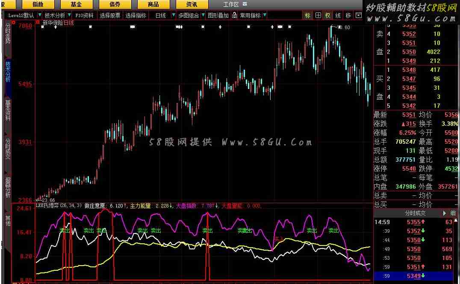Open the 技术分析 dropdown arrow
Screen dimensions: 460x284
tap(69, 15)
